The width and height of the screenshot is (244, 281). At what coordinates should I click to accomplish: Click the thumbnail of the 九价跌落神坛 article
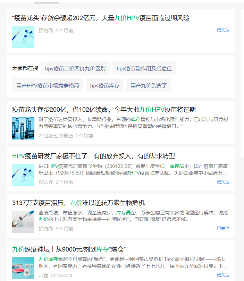(x=23, y=268)
